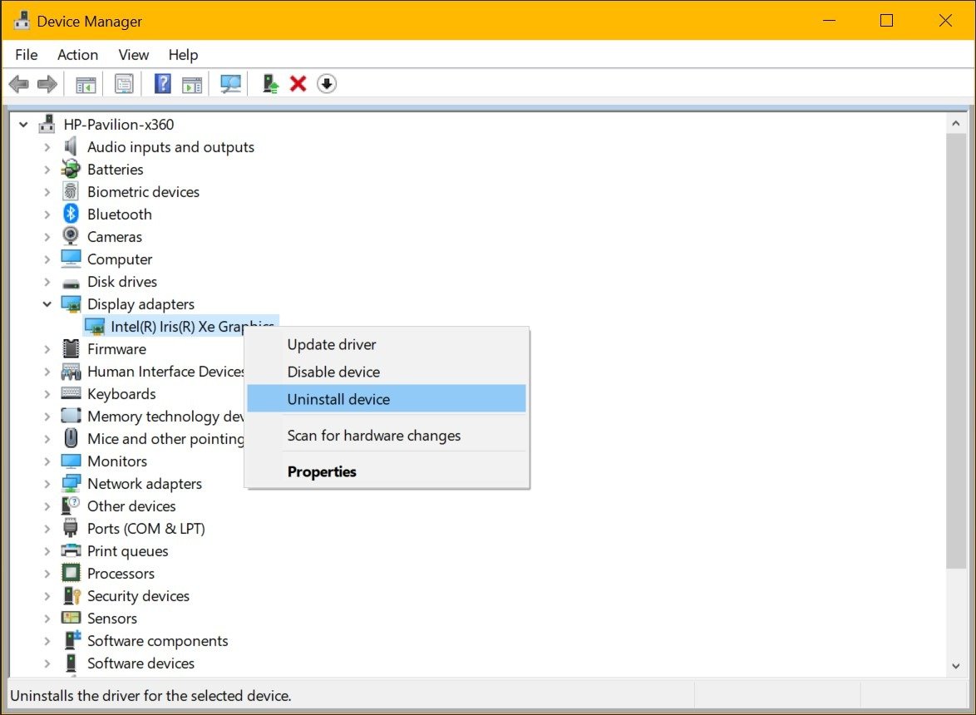The width and height of the screenshot is (976, 715).
Task: Expand the Software devices category
Action: coord(47,663)
